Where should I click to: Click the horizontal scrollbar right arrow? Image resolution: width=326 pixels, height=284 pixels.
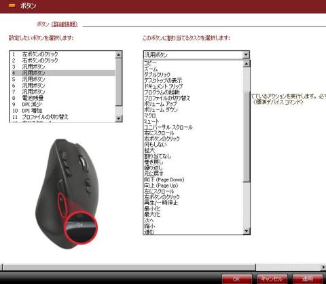[x=323, y=267]
